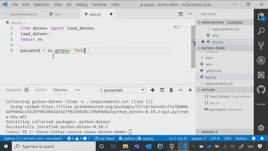Click the errors and warnings status indicator

[x=78, y=138]
